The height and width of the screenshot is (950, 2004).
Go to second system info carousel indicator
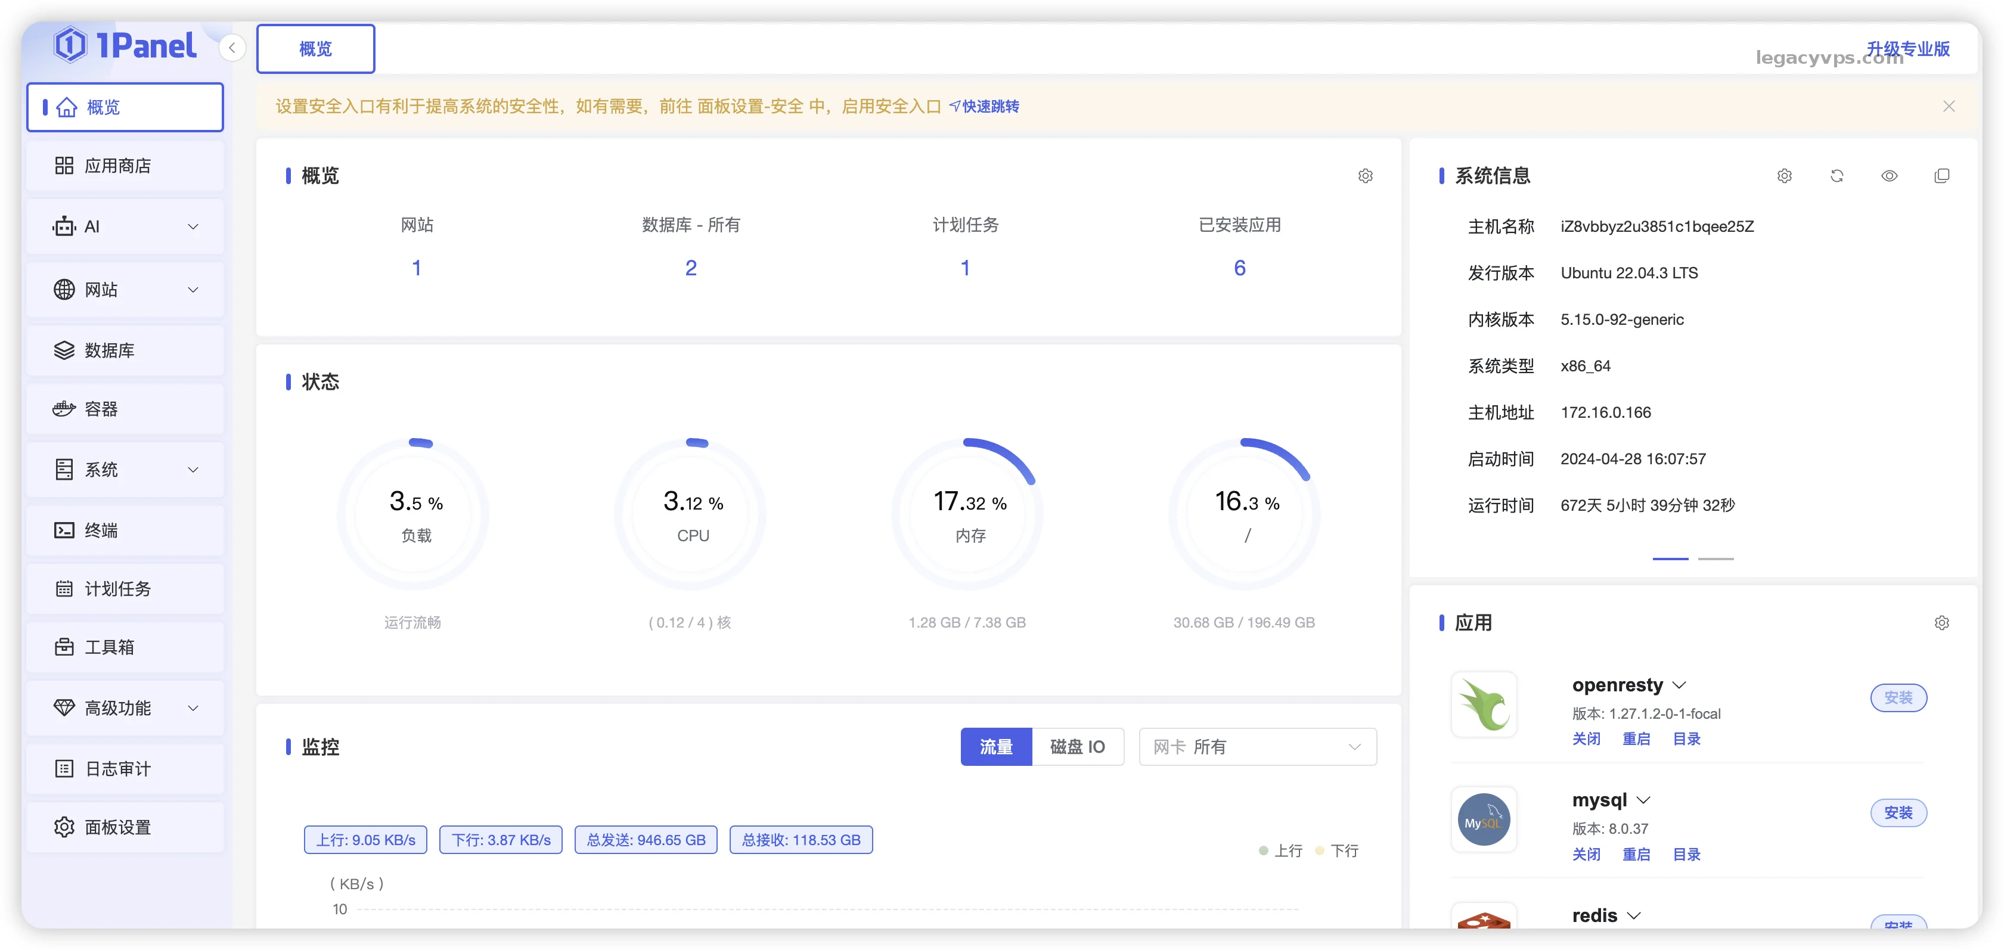tap(1716, 558)
